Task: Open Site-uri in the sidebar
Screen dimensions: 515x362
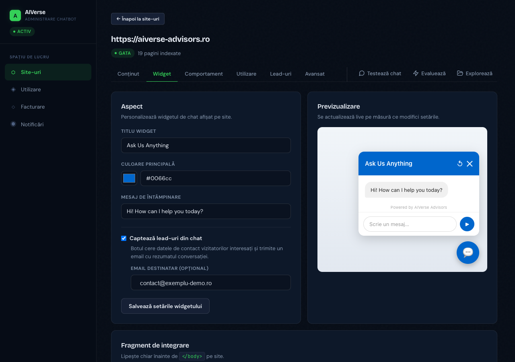Action: [48, 72]
